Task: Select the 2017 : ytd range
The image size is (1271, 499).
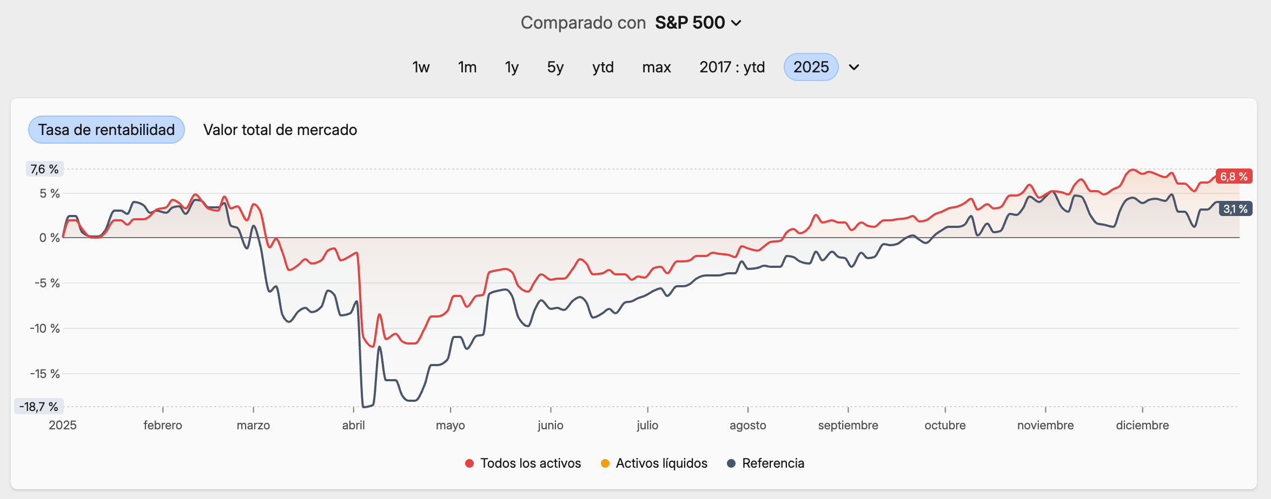Action: (x=732, y=68)
